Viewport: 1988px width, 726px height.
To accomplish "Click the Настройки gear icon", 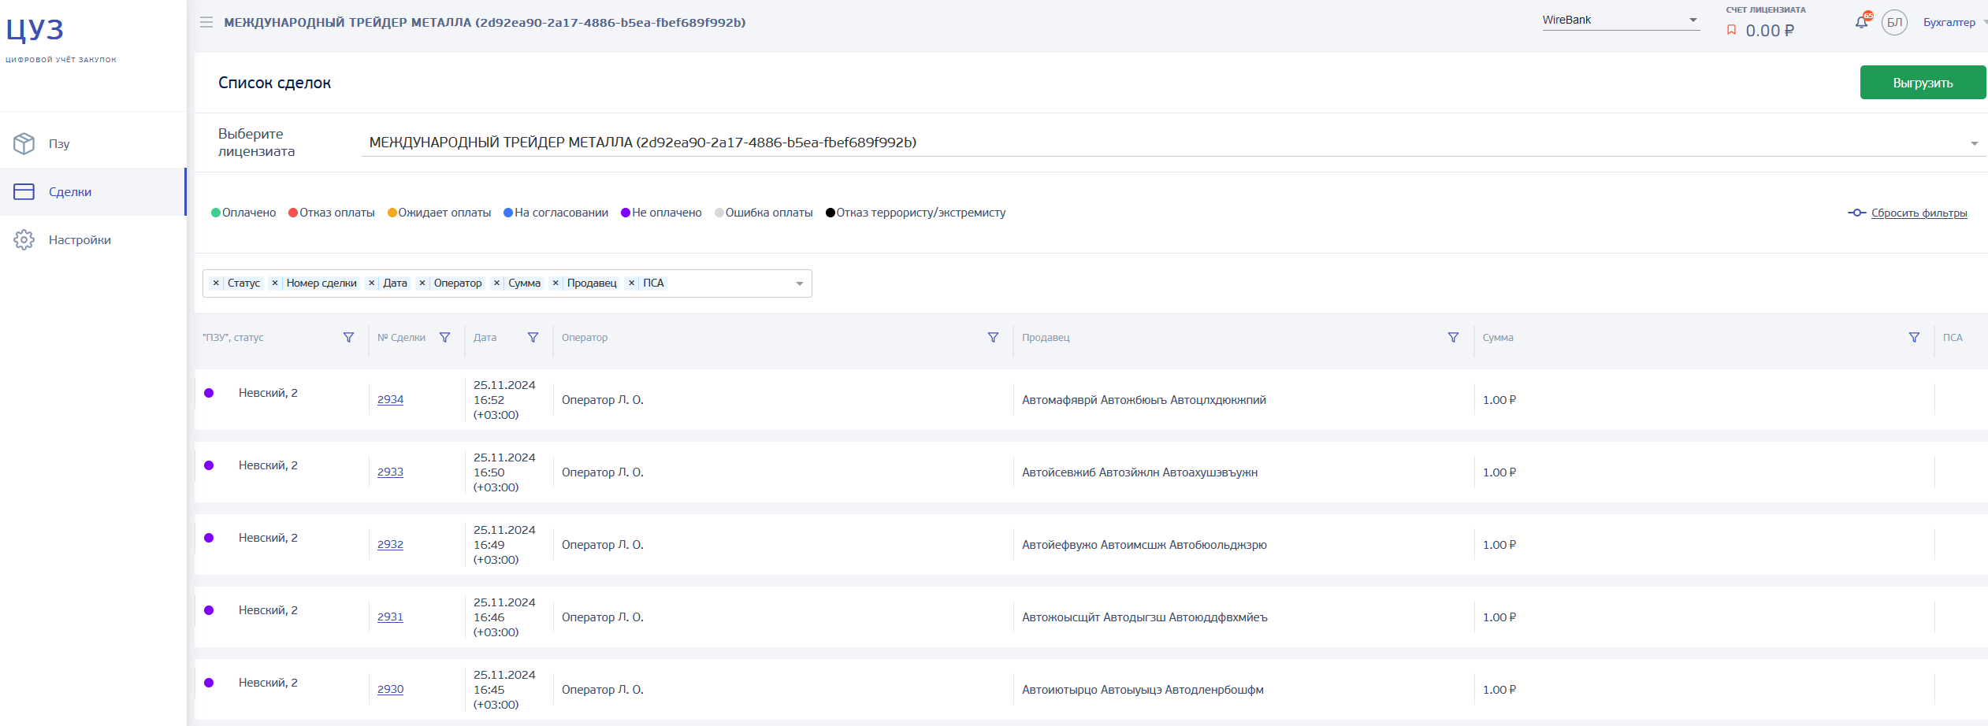I will (24, 239).
